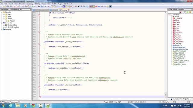The height and width of the screenshot is (108, 193).
Task: Expand the (C:) Local Disk node
Action: (x=4, y=25)
